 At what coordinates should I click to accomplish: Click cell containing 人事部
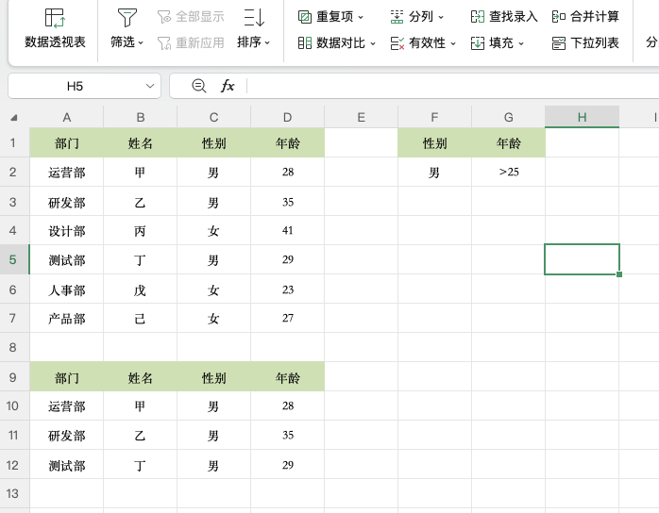66,290
